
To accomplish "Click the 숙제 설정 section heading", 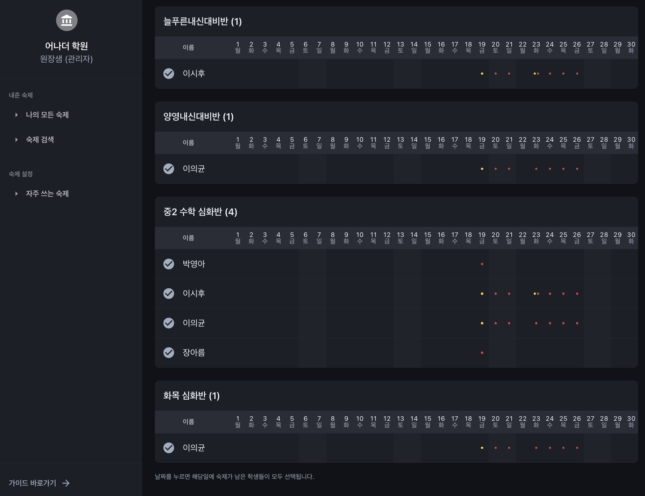I will click(x=21, y=174).
